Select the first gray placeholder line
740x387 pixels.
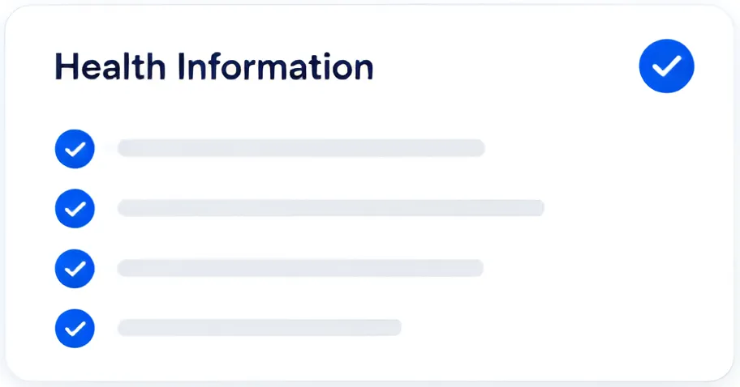point(301,148)
